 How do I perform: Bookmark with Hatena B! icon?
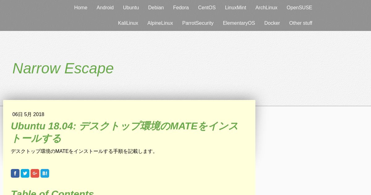pyautogui.click(x=45, y=173)
